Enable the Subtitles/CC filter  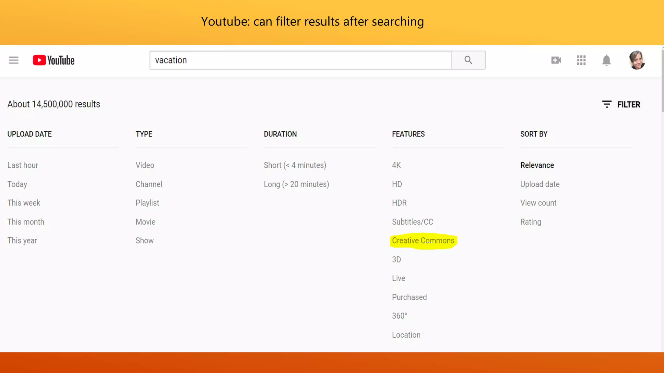412,222
